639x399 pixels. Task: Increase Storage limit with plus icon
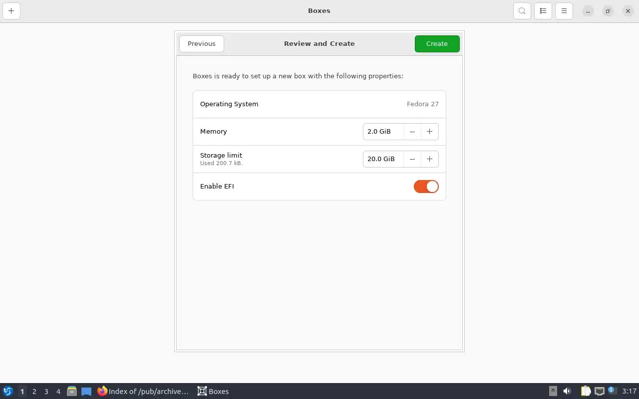pos(429,159)
